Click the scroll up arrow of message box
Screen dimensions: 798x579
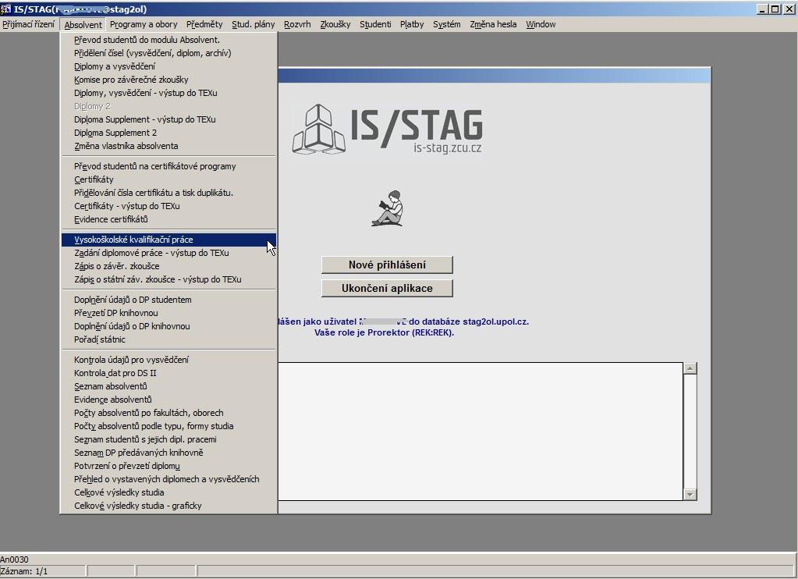click(x=690, y=368)
